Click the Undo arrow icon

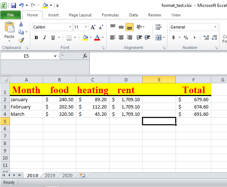pos(22,5)
